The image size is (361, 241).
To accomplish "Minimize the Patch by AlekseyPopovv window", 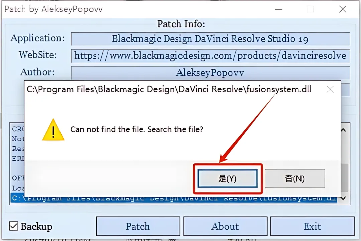I will click(x=279, y=9).
